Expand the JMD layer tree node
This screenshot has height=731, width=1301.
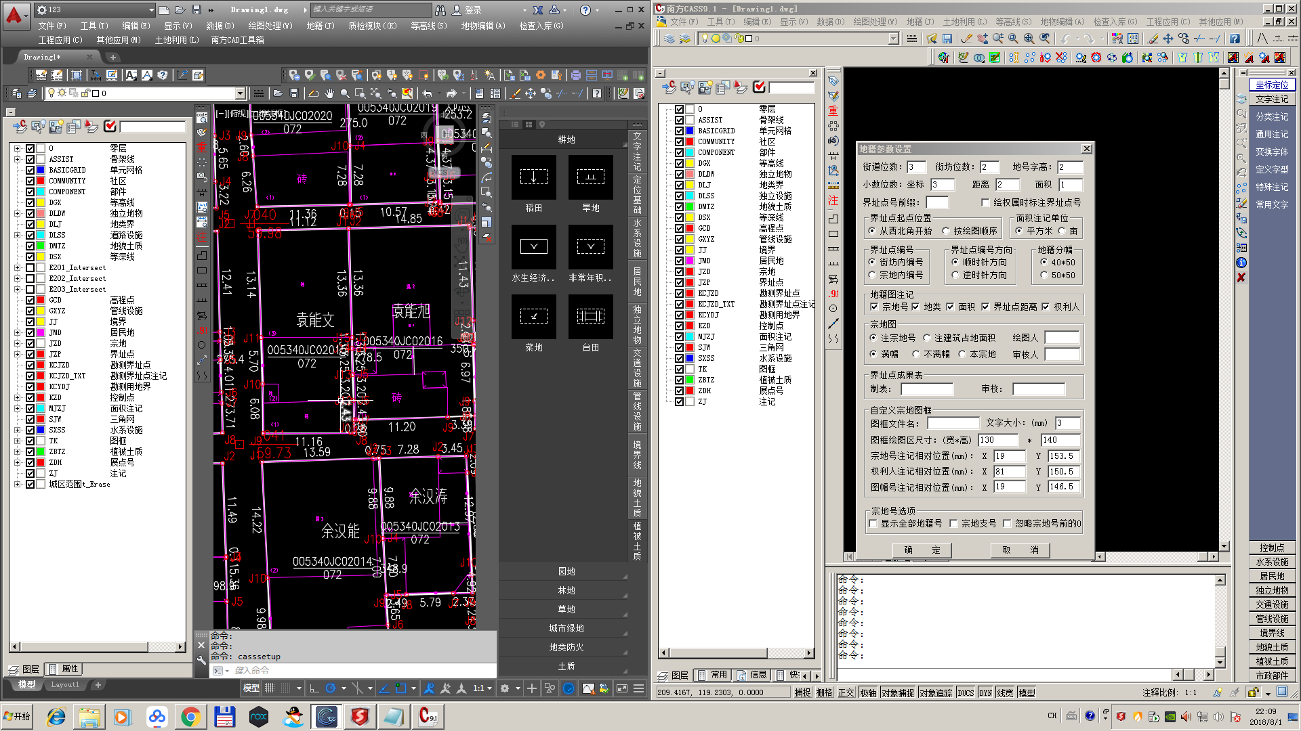coord(17,332)
